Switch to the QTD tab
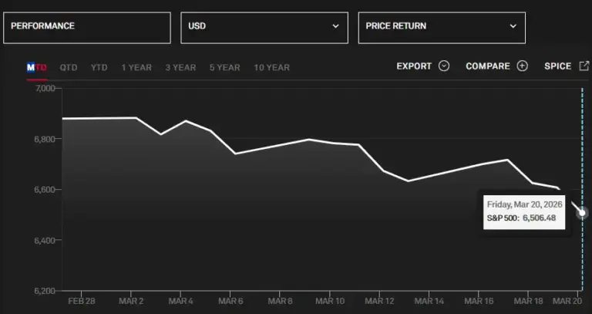 [69, 68]
